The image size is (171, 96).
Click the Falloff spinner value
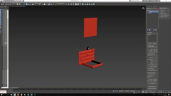point(155,49)
